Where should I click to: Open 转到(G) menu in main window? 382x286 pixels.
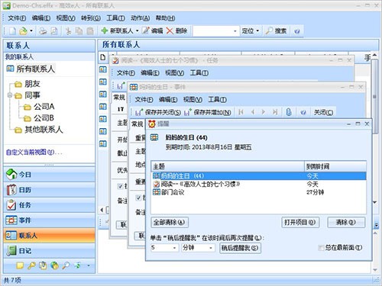[91, 18]
